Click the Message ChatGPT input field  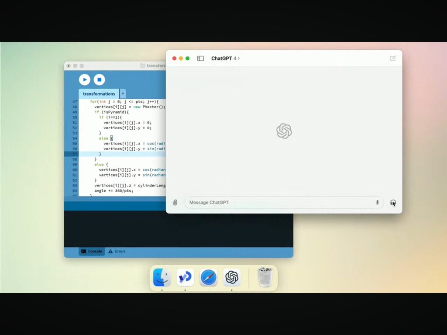click(279, 203)
